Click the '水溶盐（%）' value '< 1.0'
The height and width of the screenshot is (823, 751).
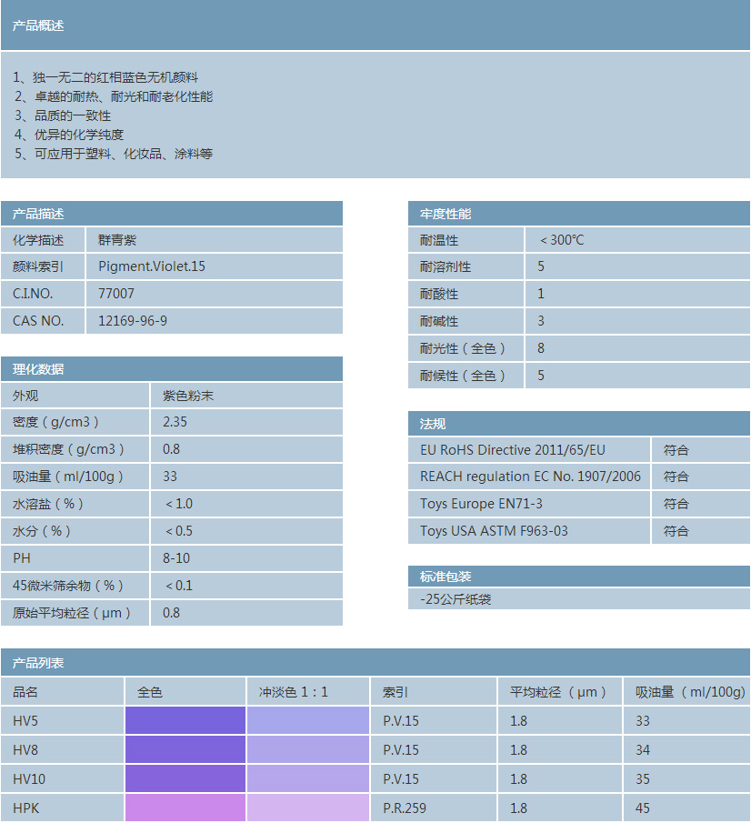click(x=179, y=504)
